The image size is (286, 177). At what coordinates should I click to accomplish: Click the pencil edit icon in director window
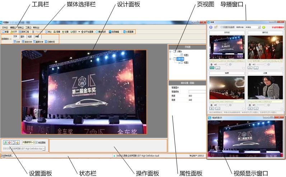point(216,27)
